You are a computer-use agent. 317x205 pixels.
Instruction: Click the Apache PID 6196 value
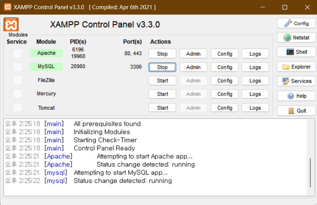tap(78, 49)
